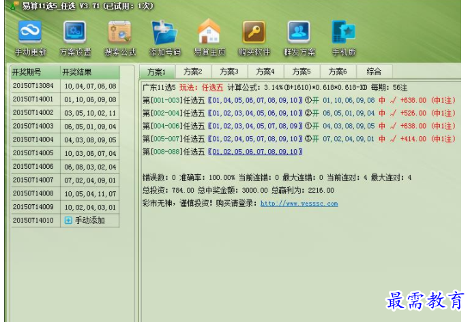Image resolution: width=470 pixels, height=322 pixels.
Task: Select draw row 20150714001
Action: 65,99
